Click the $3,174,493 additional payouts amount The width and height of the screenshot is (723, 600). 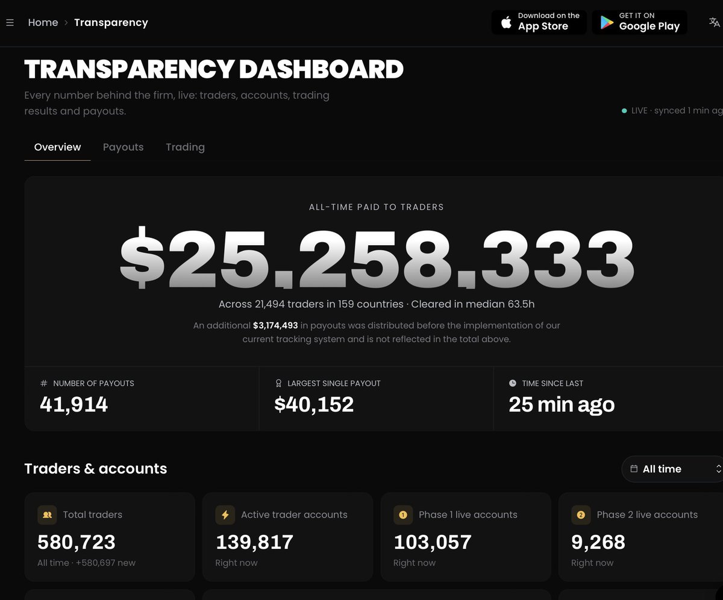click(275, 325)
